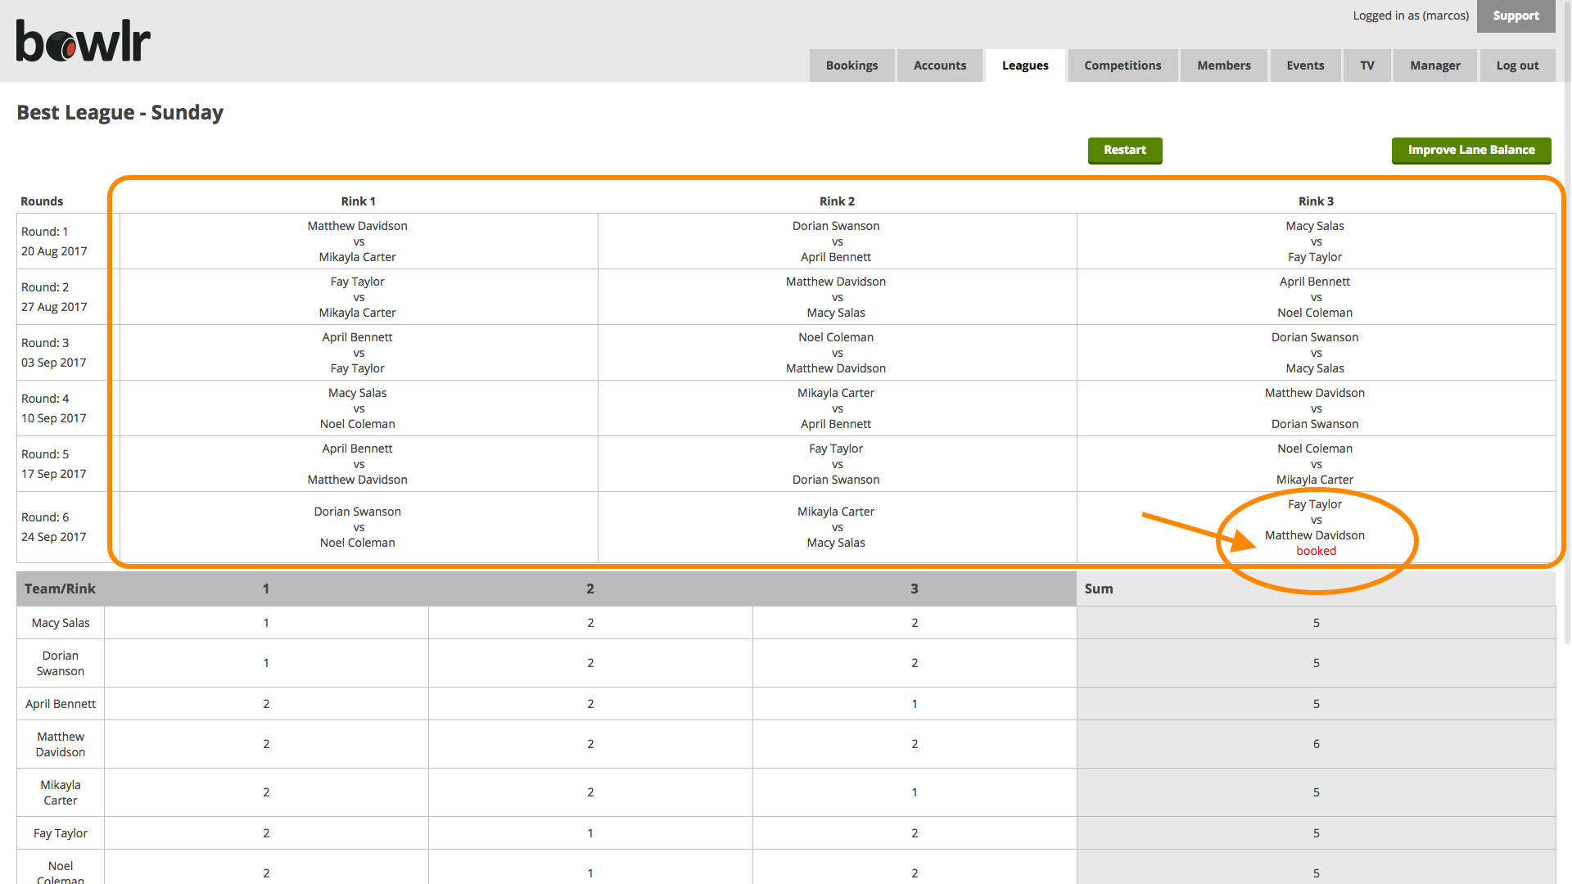Select Round 5 Rink 1 match Bennett vs Davidson
1572x884 pixels.
click(x=358, y=464)
